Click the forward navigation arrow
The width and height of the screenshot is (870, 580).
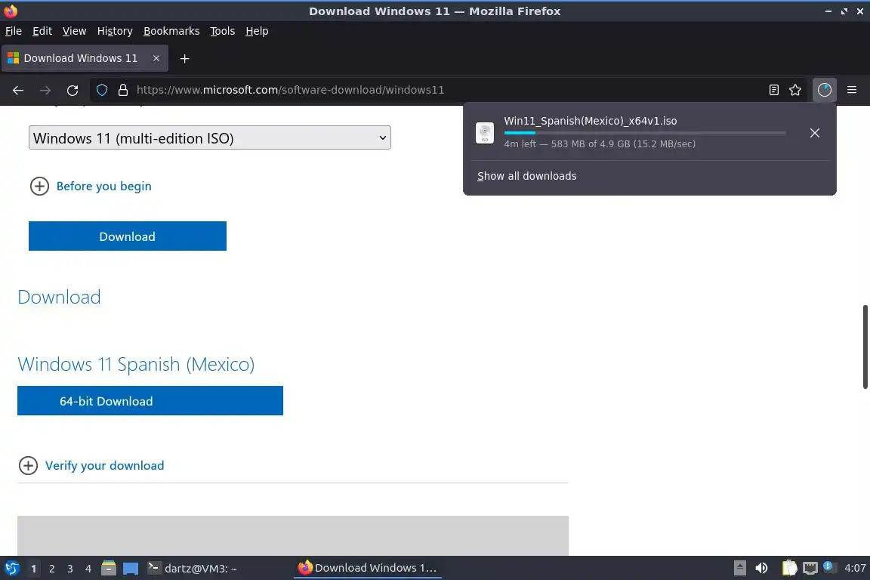tap(45, 90)
